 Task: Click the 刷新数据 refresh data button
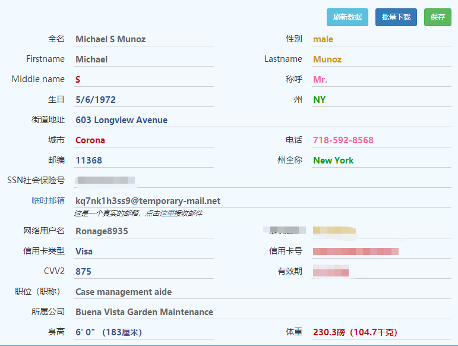(x=348, y=17)
